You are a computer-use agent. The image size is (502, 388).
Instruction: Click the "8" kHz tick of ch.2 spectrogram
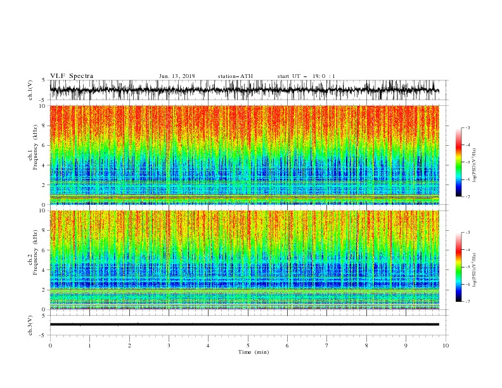point(44,231)
